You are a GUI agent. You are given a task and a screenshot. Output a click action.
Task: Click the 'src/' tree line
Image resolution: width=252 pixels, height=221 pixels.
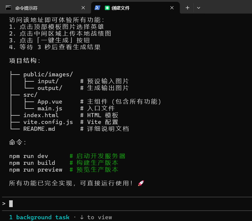tap(30, 95)
